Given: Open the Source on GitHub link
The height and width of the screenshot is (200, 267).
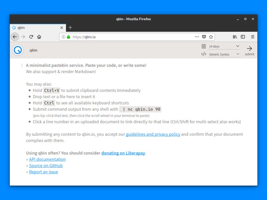Looking at the screenshot, I should click(46, 165).
